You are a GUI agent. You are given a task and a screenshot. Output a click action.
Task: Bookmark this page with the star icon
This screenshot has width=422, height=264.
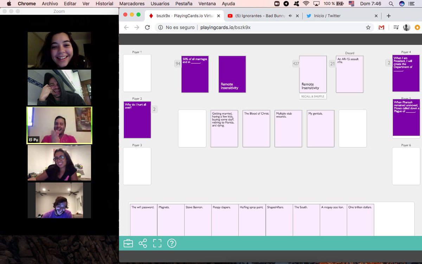pos(368,27)
